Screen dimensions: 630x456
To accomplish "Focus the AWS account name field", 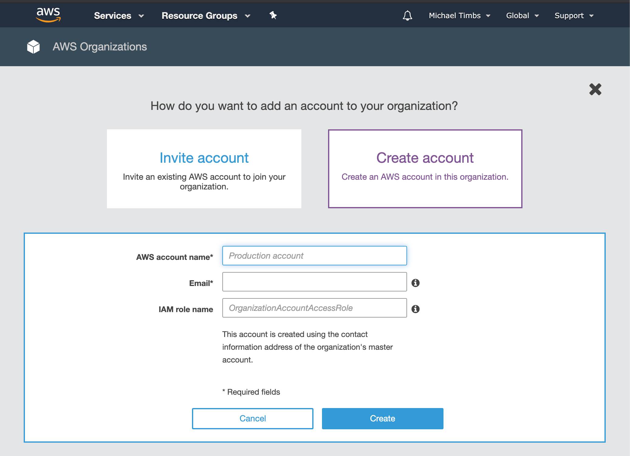I will 314,256.
